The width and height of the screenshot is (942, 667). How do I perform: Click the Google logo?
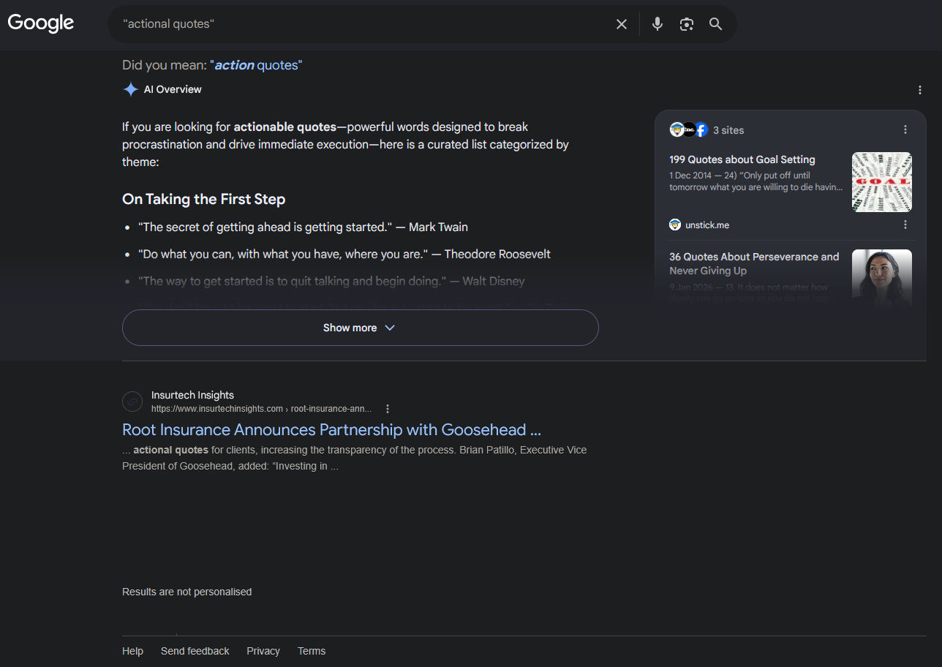[41, 23]
